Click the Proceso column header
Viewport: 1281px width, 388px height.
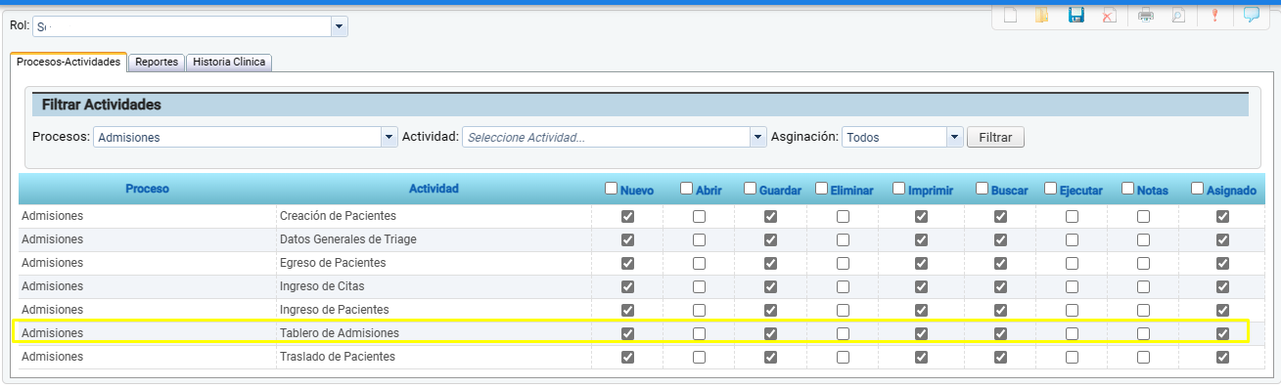(148, 188)
